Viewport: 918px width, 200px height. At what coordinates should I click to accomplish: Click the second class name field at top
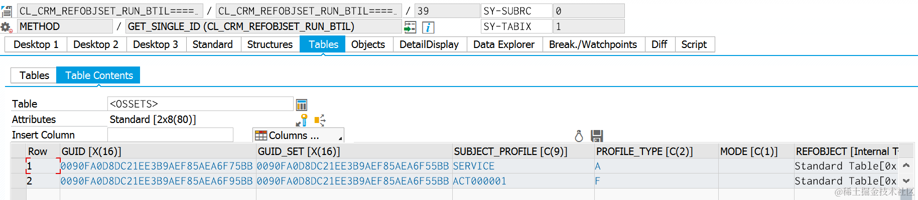[x=308, y=11]
